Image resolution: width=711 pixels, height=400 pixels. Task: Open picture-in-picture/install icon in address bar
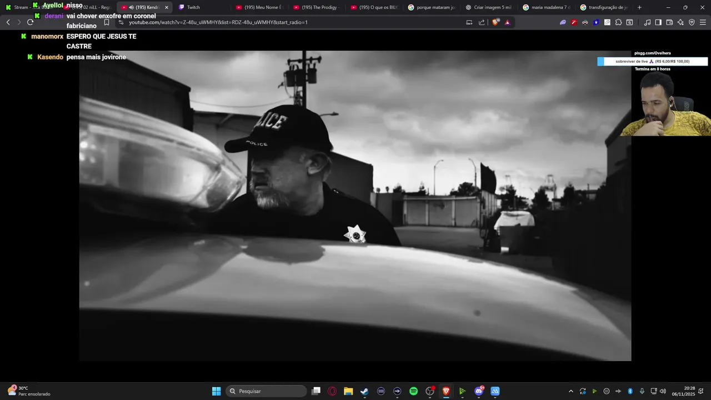(469, 22)
